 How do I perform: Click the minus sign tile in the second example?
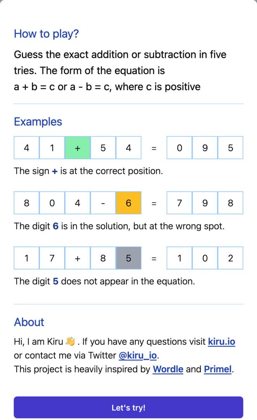point(103,203)
